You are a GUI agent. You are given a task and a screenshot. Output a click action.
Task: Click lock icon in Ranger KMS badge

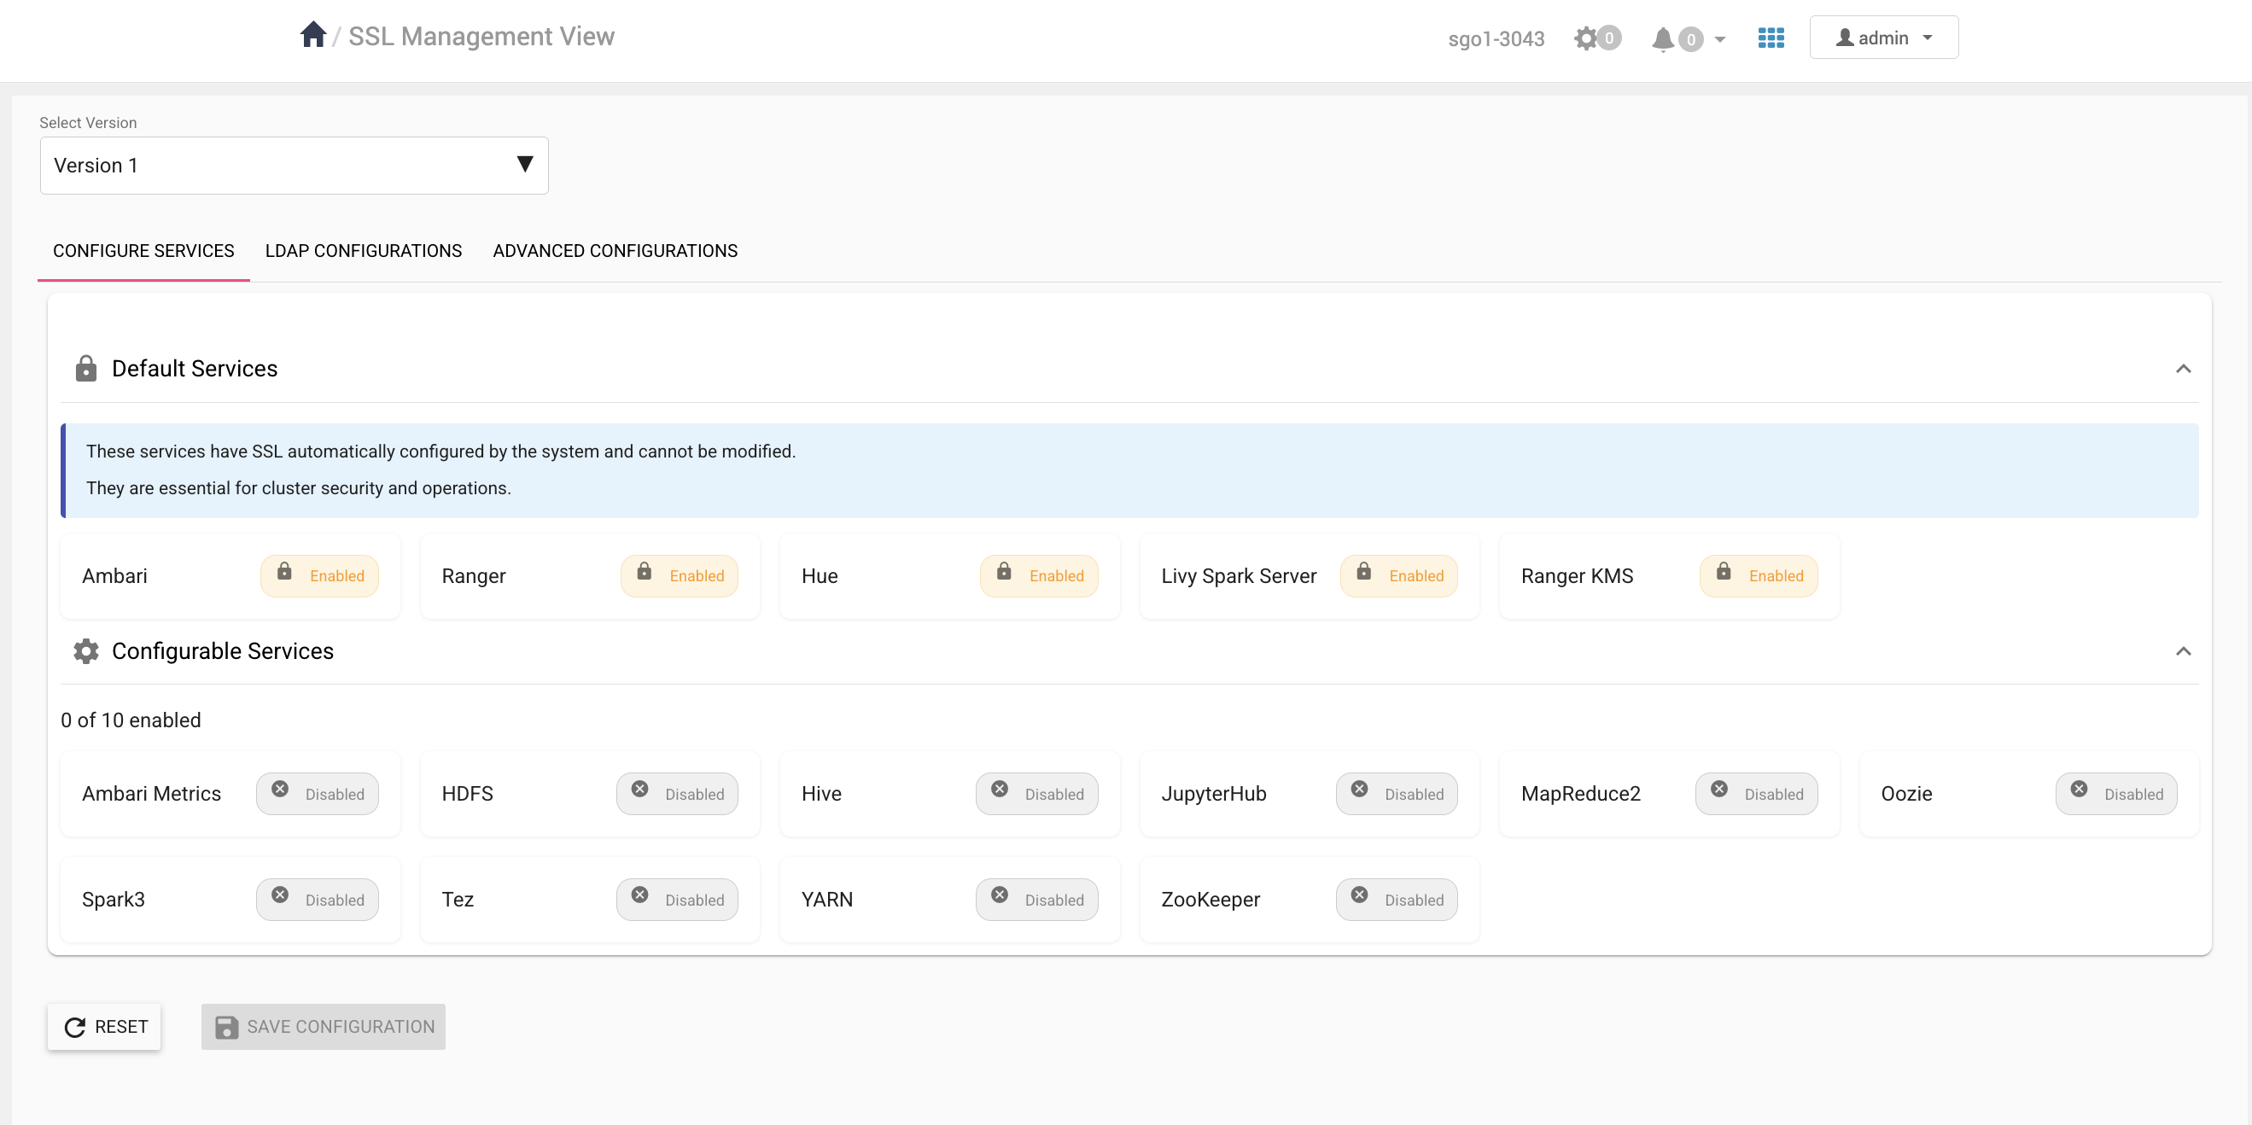point(1723,572)
